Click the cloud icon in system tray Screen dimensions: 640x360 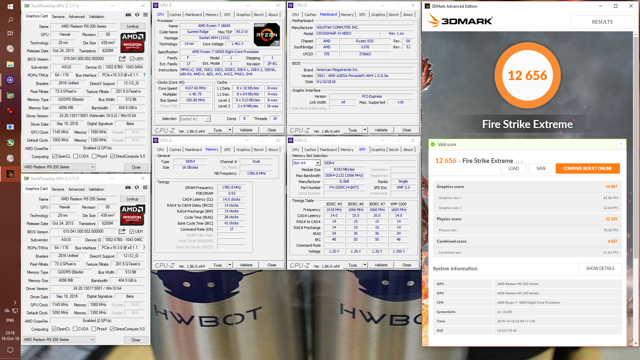[x=7, y=311]
